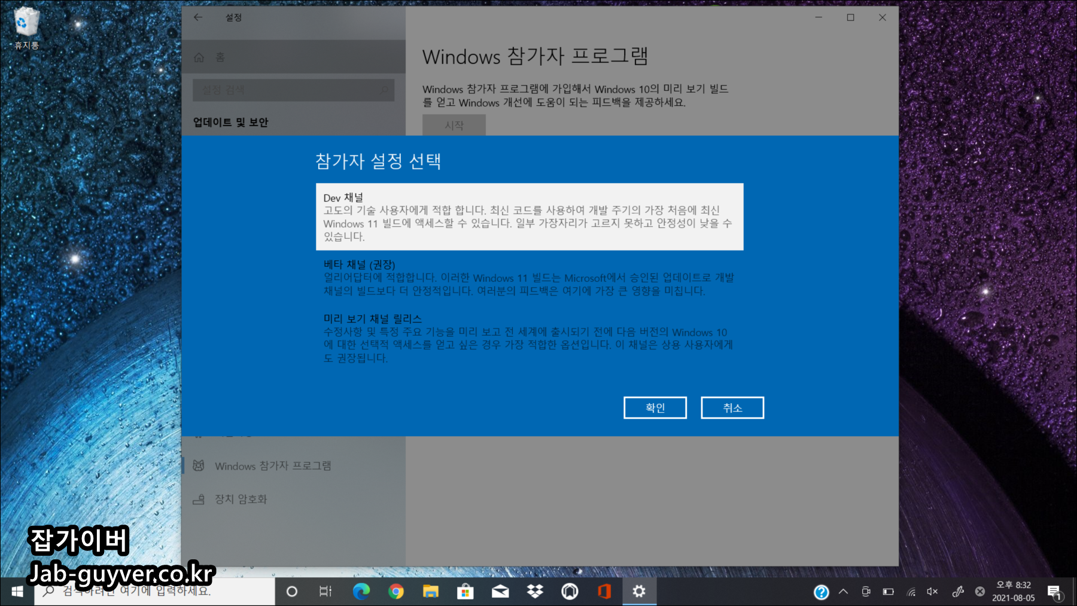
Task: Open Cortana from the taskbar
Action: (292, 592)
